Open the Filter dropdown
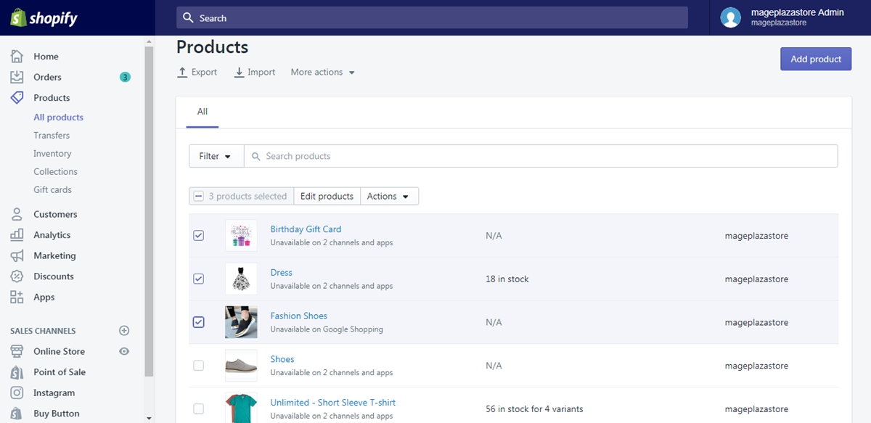871x423 pixels. pyautogui.click(x=216, y=156)
